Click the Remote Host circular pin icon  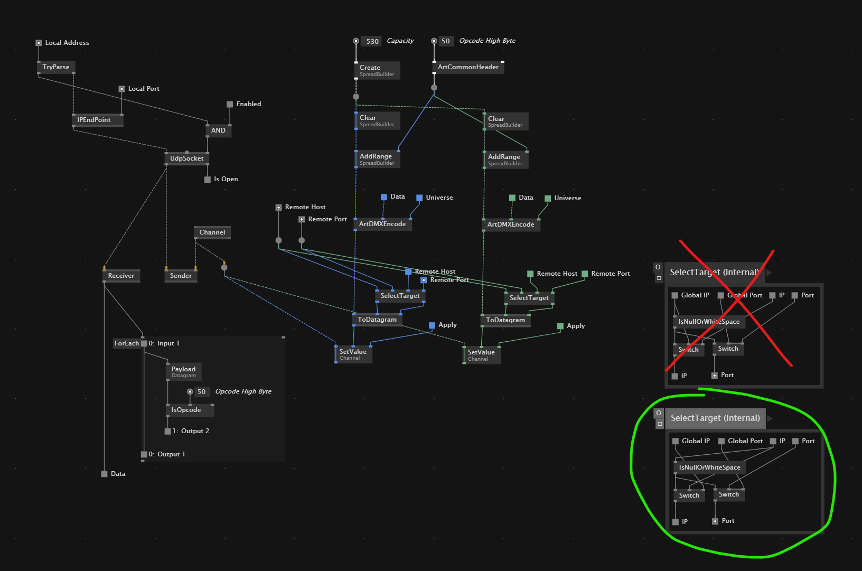pos(279,208)
